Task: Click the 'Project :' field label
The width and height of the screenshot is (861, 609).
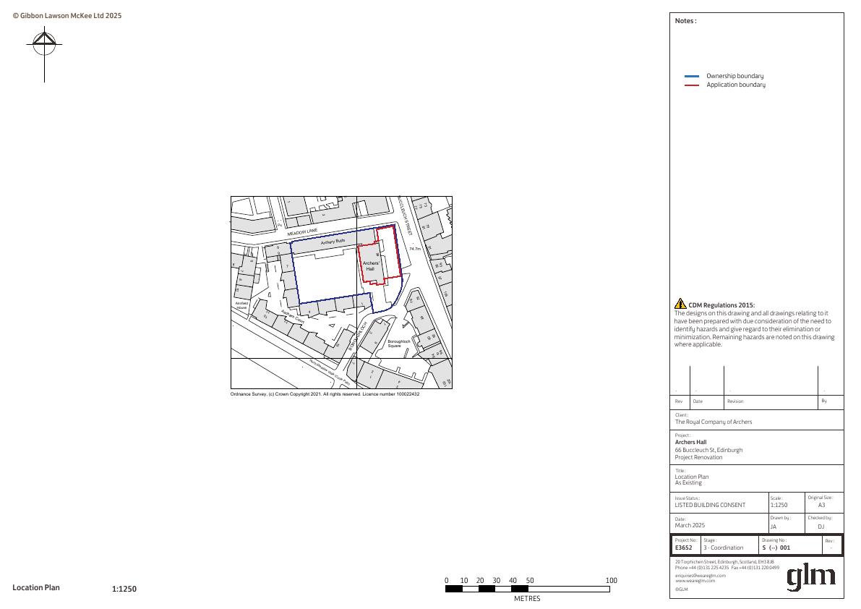Action: 682,435
